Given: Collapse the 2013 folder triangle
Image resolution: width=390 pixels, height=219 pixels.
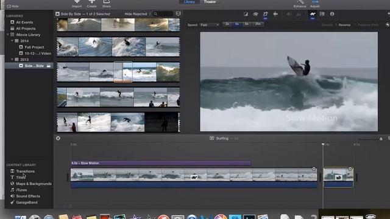Looking at the screenshot, I should click(x=12, y=60).
